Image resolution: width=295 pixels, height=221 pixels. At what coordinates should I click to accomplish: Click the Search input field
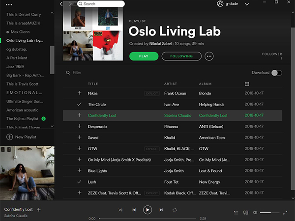tap(101, 4)
